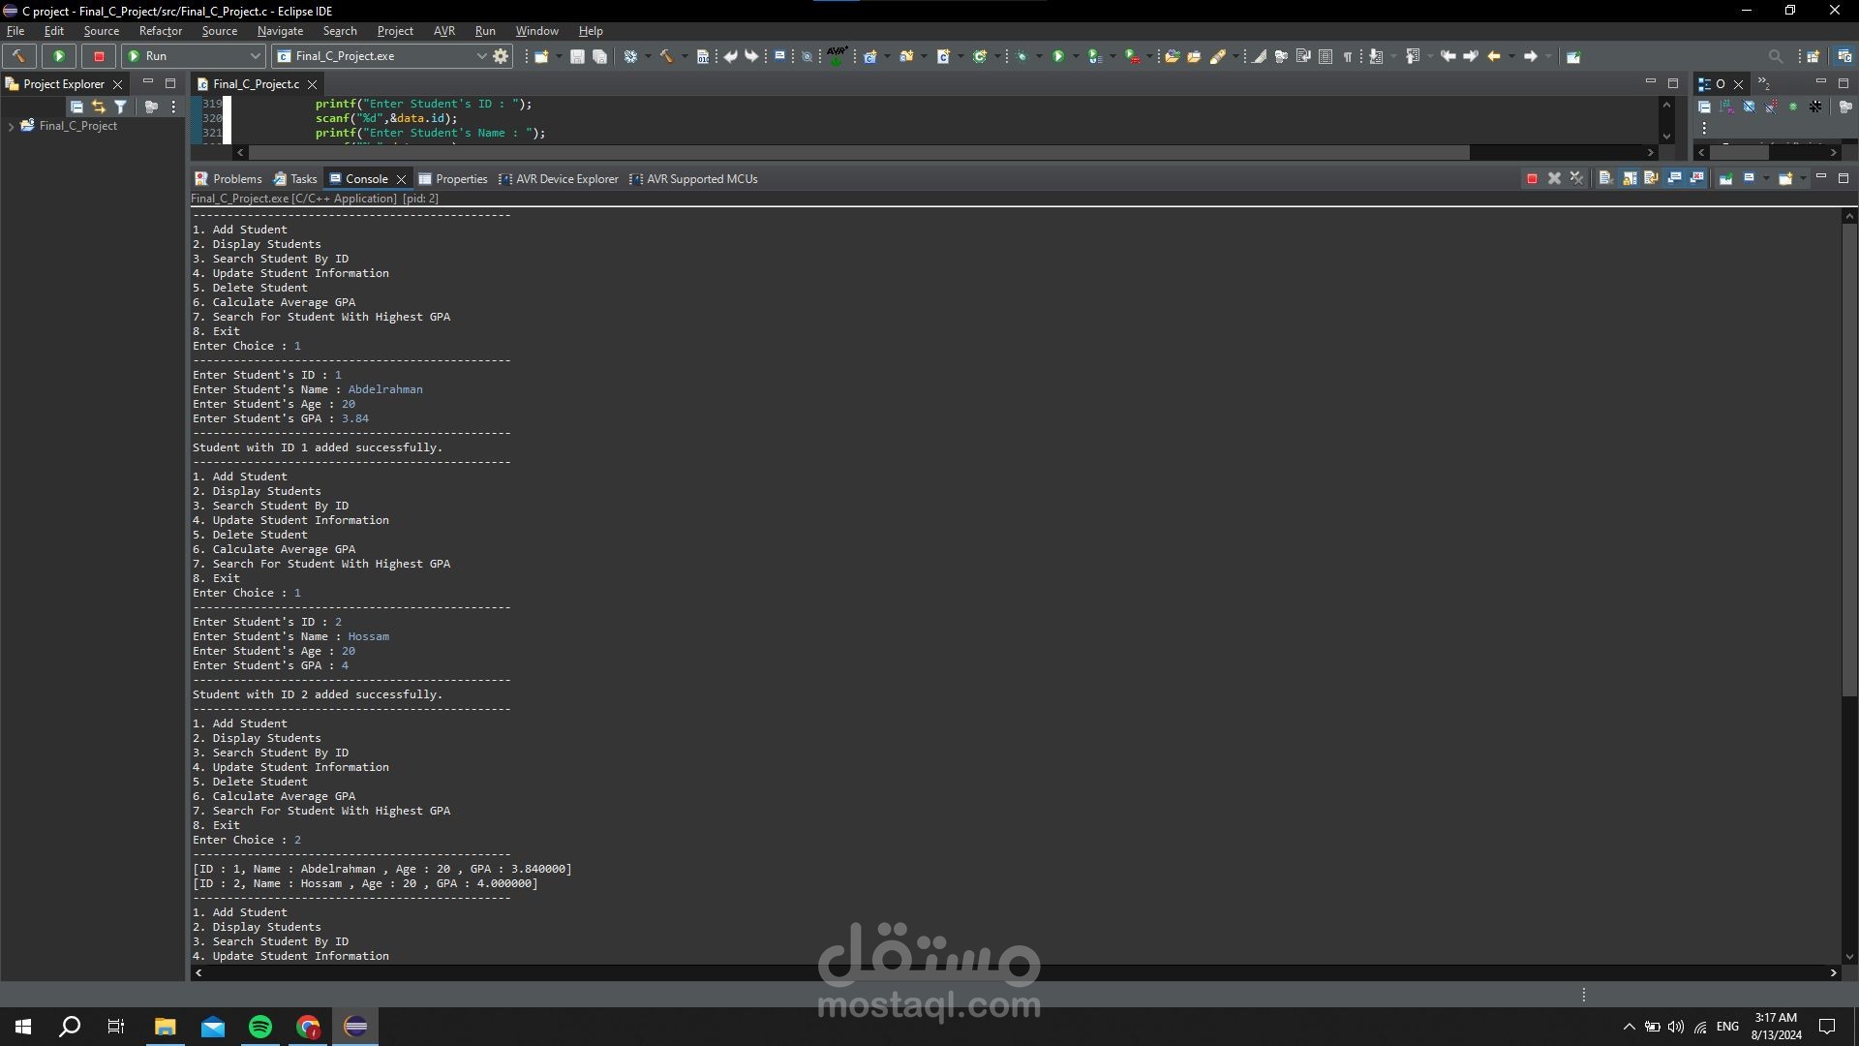Open the Display Selected Console dropdown
Screen dimensions: 1859x1046
(x=1766, y=179)
